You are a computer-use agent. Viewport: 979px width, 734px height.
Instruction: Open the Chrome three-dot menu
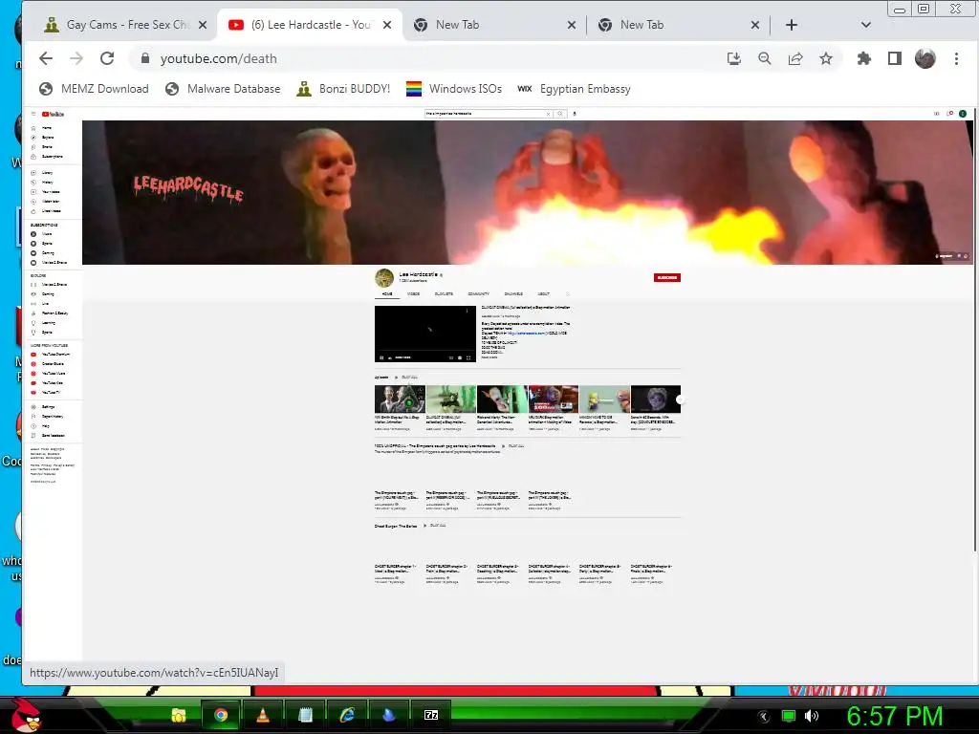pyautogui.click(x=956, y=58)
